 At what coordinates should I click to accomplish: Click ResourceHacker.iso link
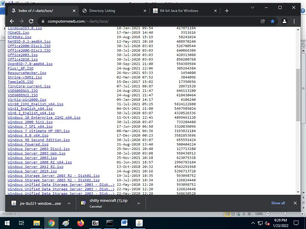point(27,73)
